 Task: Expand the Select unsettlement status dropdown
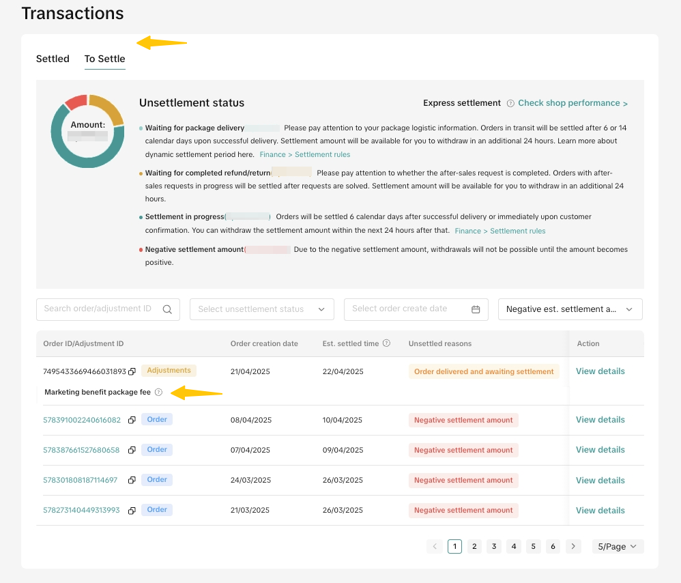[x=261, y=309]
